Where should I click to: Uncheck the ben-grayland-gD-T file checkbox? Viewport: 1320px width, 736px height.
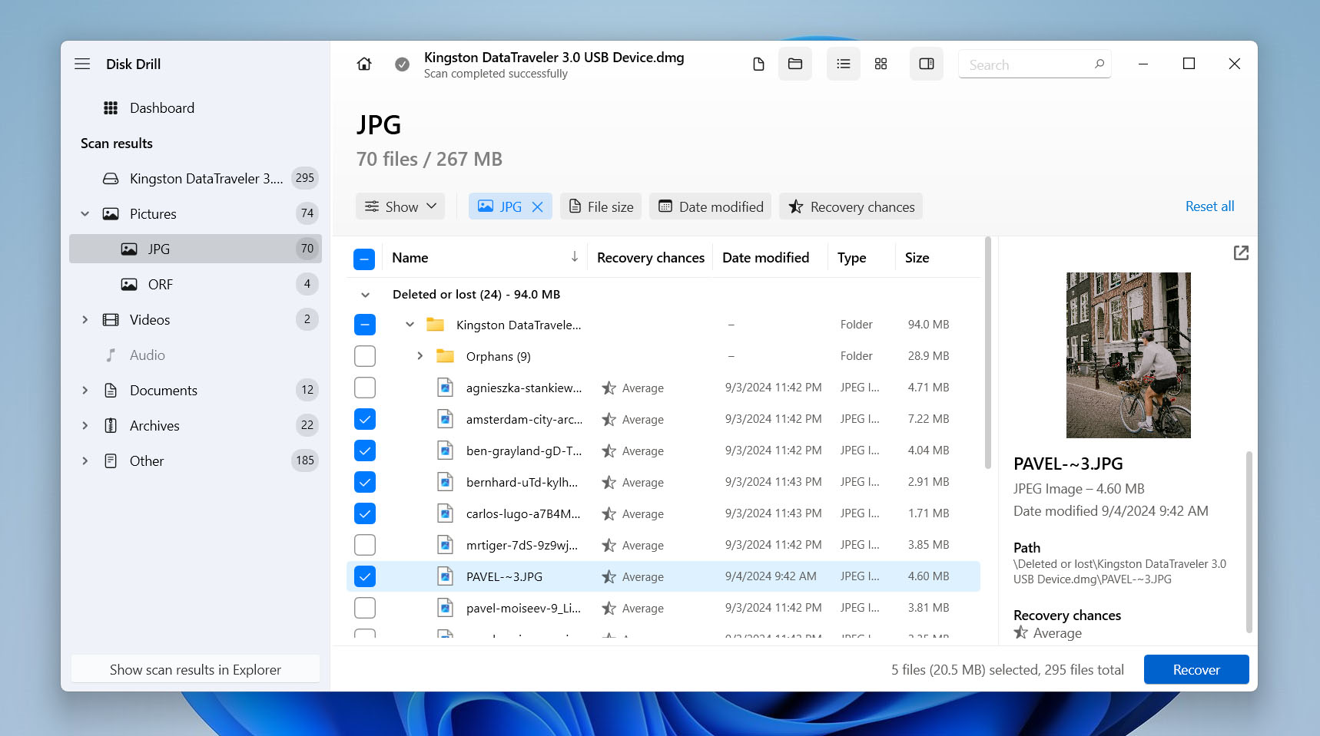point(365,451)
